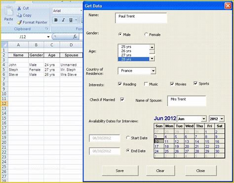Image resolution: width=234 pixels, height=183 pixels.
Task: Click the cell containing John
Action: [18, 65]
